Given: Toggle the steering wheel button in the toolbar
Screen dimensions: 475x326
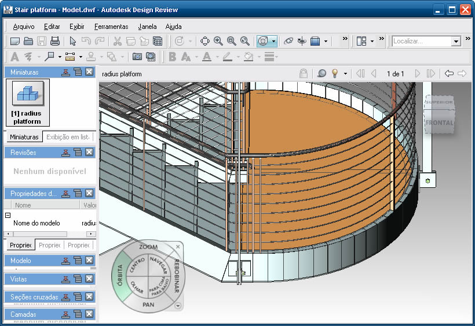Looking at the screenshot, I should [x=264, y=41].
